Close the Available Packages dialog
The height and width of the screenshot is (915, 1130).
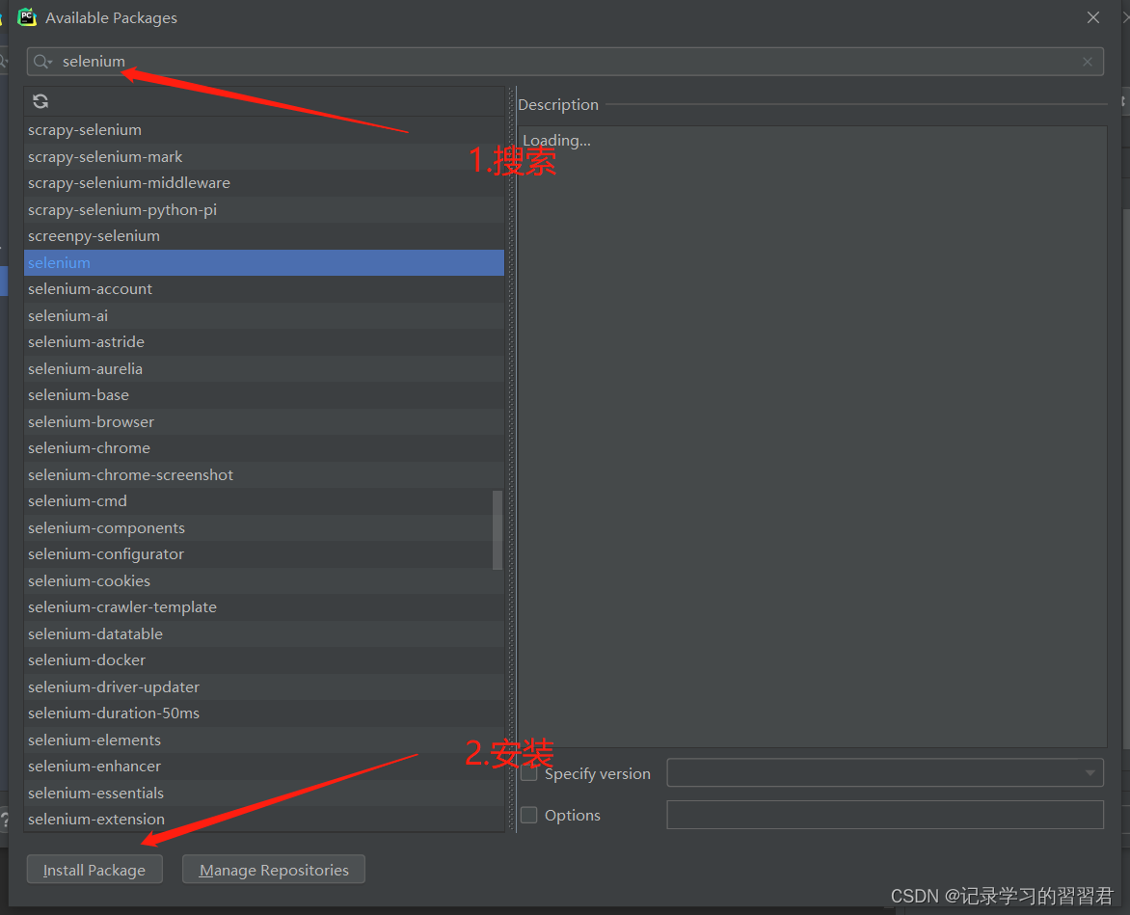(1093, 17)
